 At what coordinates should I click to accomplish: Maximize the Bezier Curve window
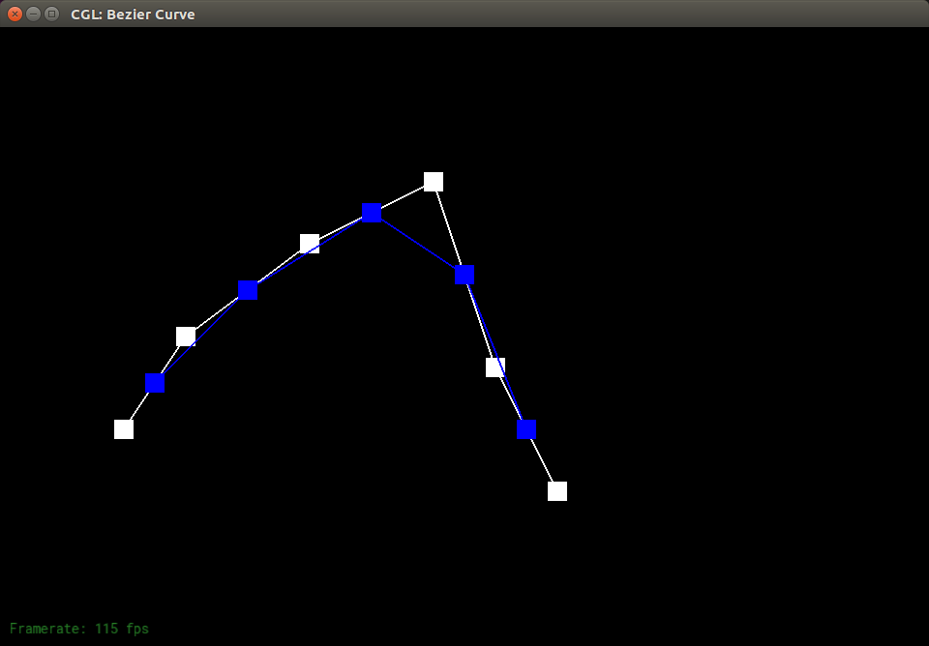[51, 14]
